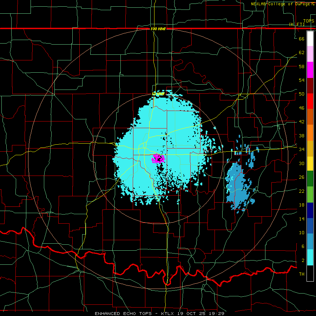Select the bright red legend swatch

coord(310,101)
